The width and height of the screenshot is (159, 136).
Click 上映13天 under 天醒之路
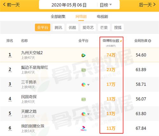click(x=28, y=116)
